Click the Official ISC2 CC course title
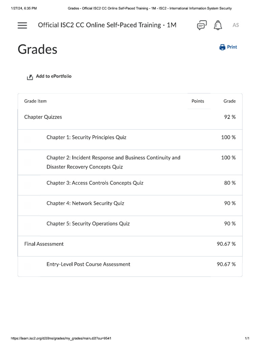 pos(107,25)
